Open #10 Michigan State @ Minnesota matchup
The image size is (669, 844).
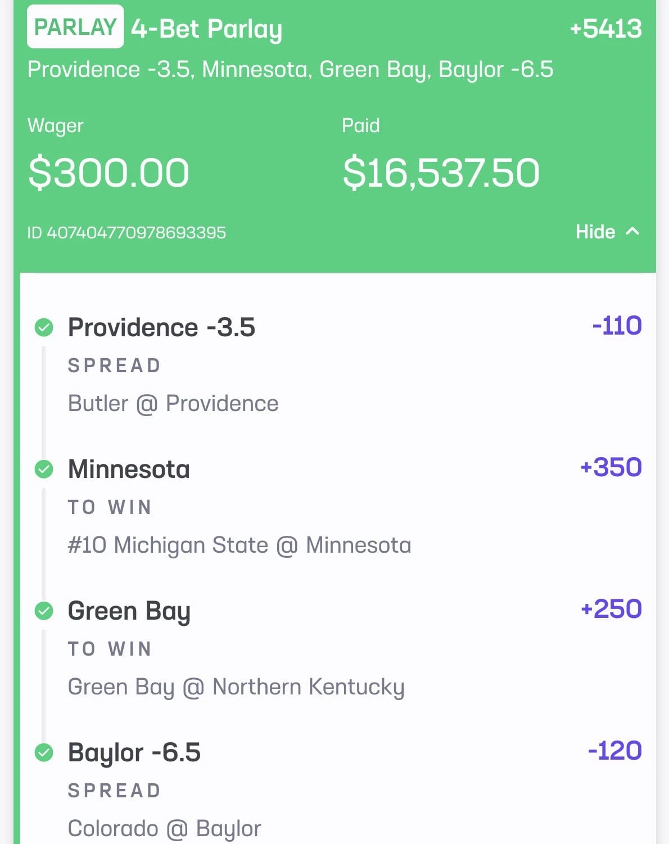(239, 545)
